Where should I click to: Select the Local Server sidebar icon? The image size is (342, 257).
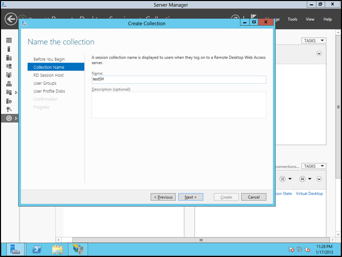point(9,49)
